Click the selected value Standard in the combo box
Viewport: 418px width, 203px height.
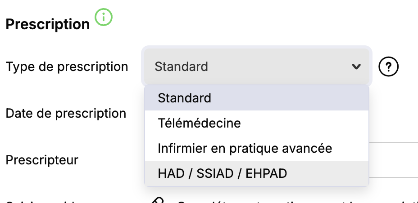(182, 67)
